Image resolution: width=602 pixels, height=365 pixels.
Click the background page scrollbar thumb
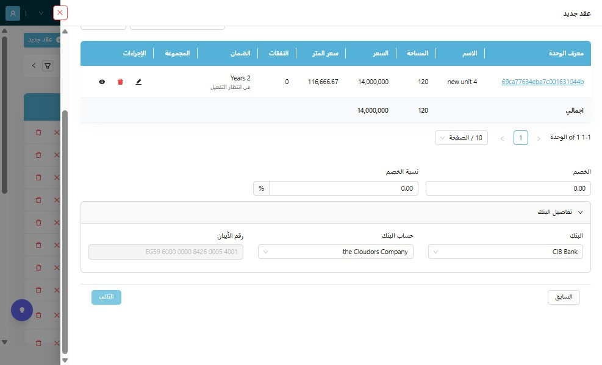tap(5, 115)
